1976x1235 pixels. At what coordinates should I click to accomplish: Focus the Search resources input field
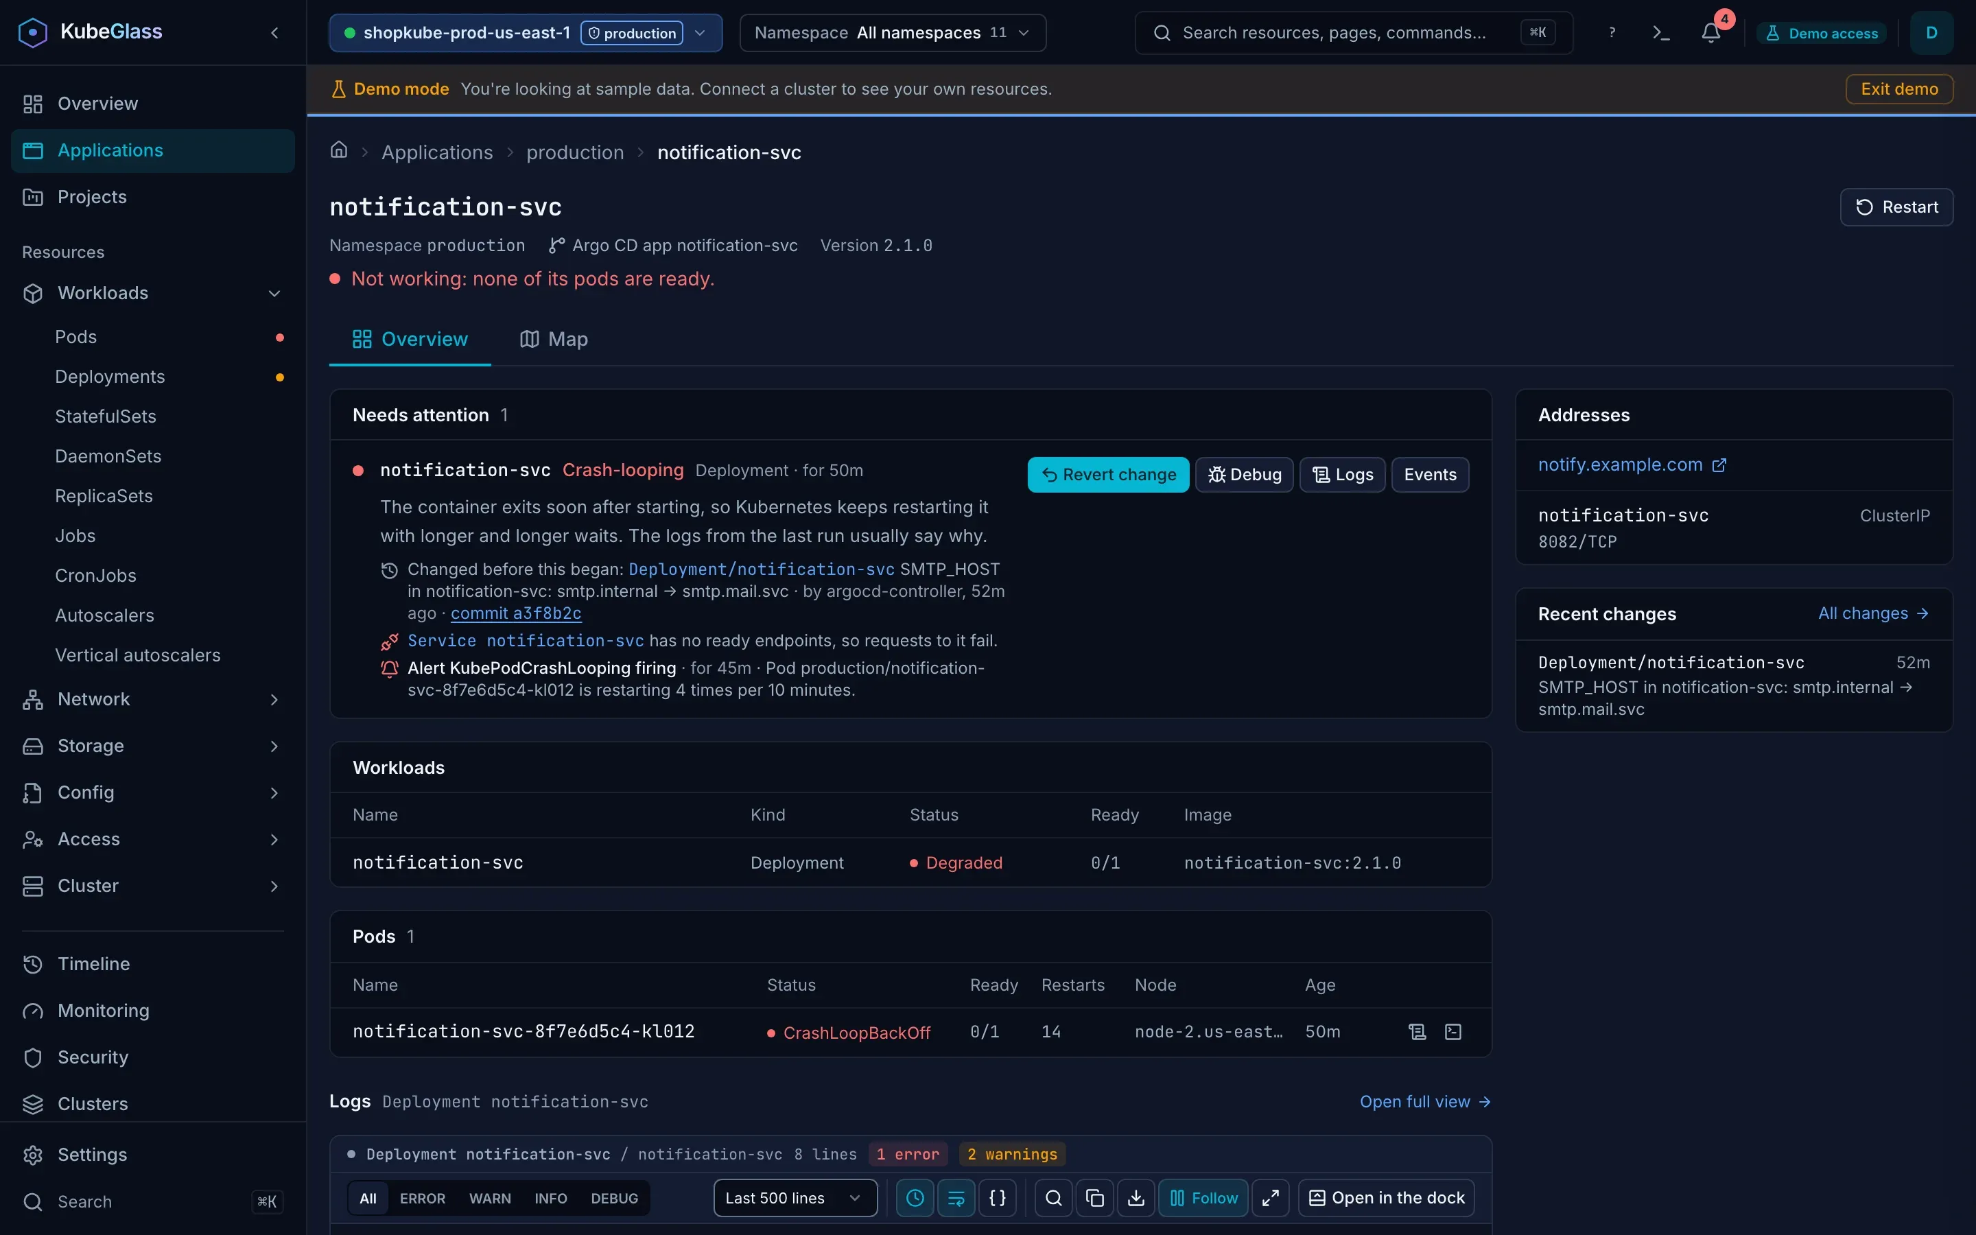(1354, 33)
